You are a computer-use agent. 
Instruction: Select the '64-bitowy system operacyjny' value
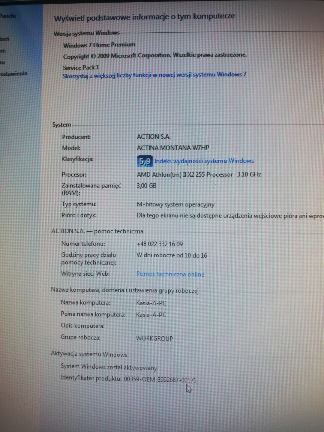175,205
